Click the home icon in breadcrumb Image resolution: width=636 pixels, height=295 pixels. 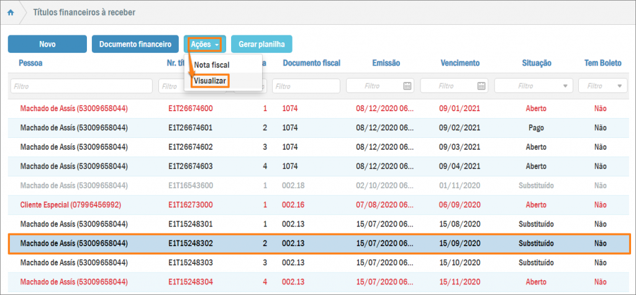tap(11, 12)
